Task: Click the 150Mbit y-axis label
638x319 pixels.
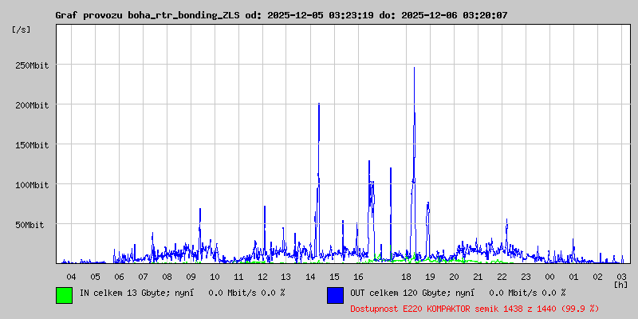Action: tap(32, 145)
